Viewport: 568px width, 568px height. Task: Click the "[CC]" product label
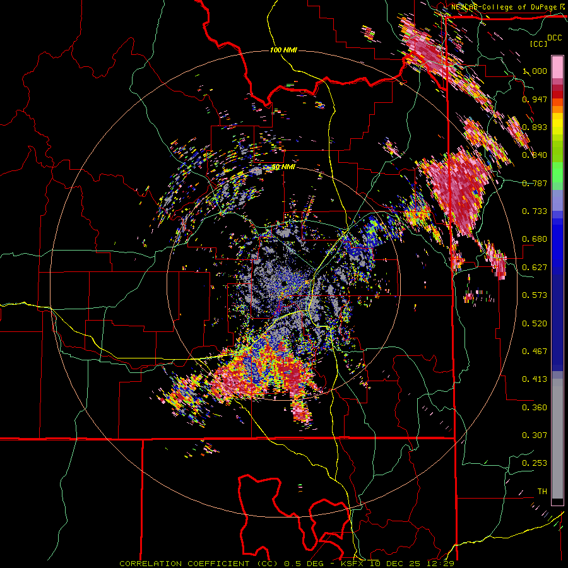(539, 44)
